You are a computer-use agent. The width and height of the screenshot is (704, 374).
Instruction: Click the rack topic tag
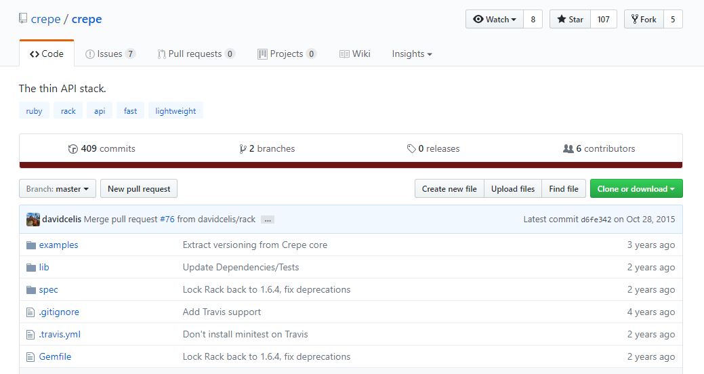[x=68, y=111]
